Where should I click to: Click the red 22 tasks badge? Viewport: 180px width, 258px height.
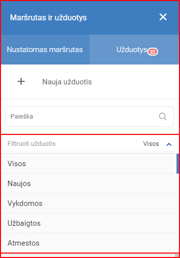click(153, 52)
